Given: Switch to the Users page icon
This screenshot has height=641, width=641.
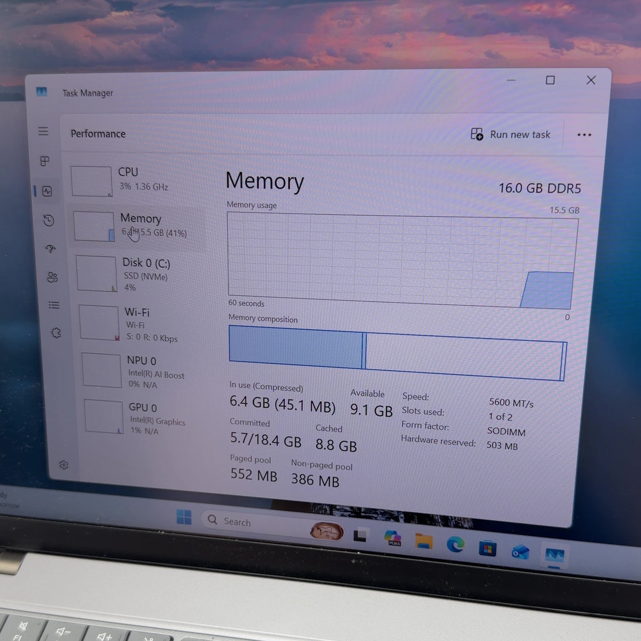Looking at the screenshot, I should pos(52,277).
